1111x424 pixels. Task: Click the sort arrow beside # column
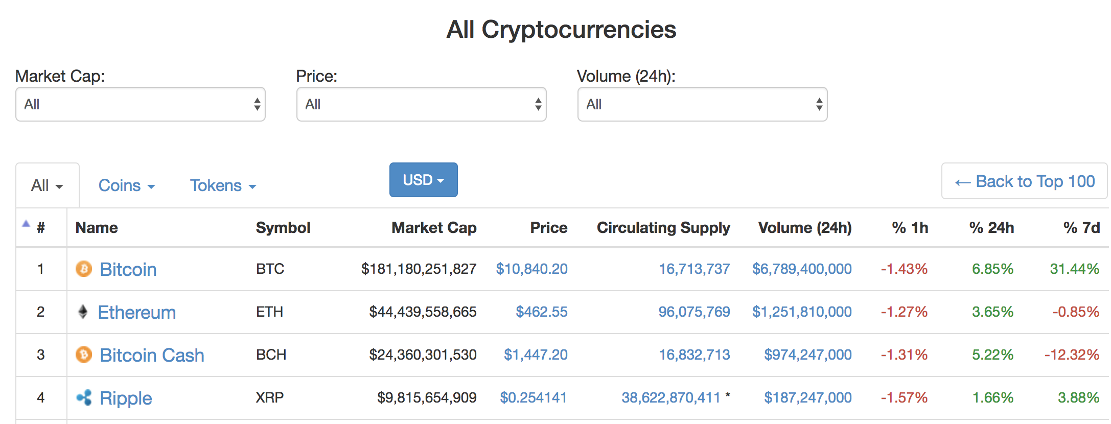26,224
